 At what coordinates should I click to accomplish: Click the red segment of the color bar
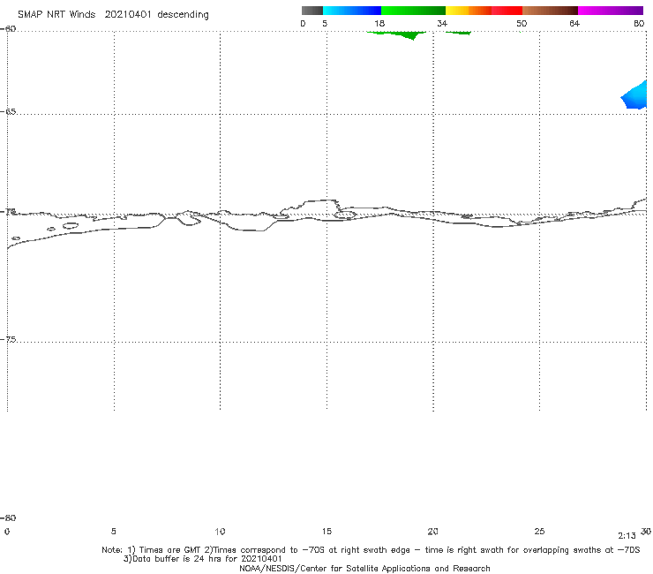tap(507, 11)
